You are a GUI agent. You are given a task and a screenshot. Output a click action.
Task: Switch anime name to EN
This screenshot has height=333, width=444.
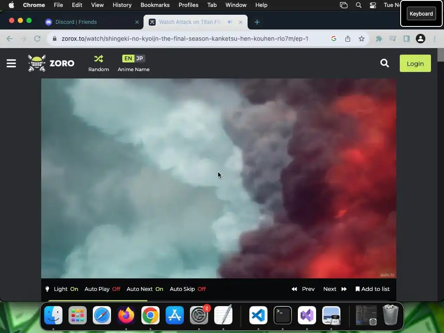coord(128,59)
